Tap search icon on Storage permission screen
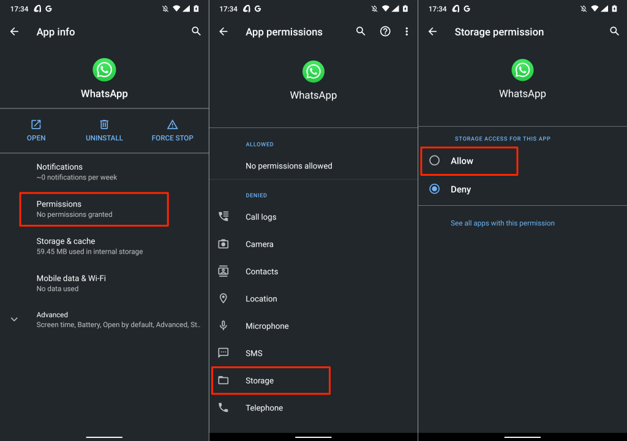Viewport: 627px width, 441px height. (614, 32)
